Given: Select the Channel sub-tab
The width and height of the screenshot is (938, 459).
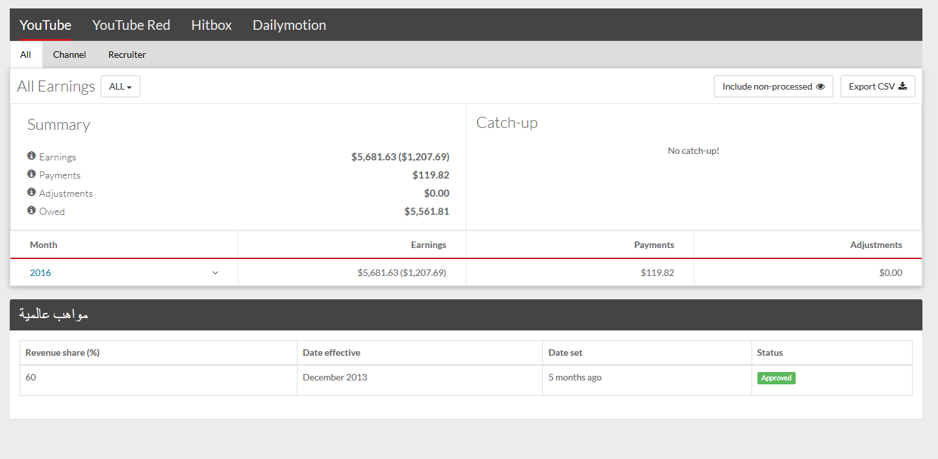Looking at the screenshot, I should pos(70,55).
